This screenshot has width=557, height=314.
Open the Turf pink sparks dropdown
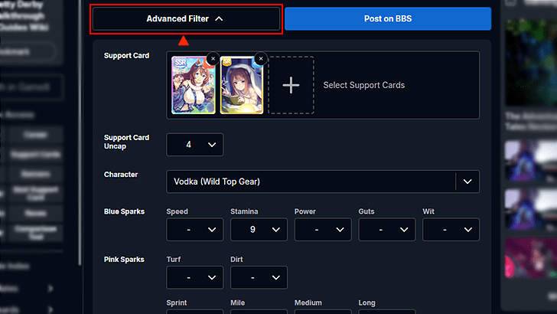coord(194,278)
